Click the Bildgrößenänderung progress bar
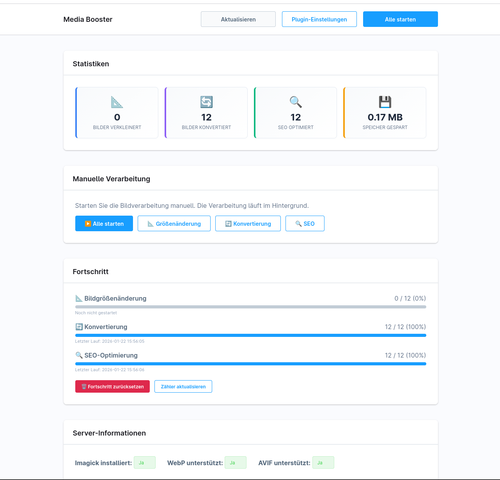 pyautogui.click(x=250, y=307)
